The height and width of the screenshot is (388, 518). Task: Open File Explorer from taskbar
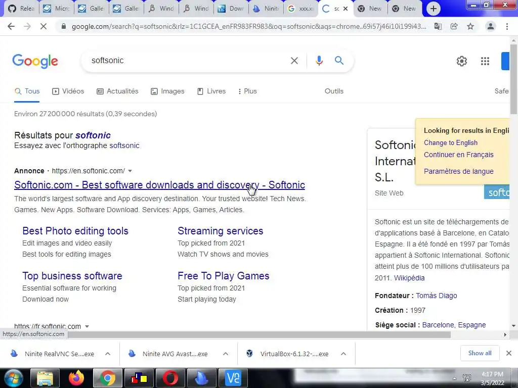point(45,378)
